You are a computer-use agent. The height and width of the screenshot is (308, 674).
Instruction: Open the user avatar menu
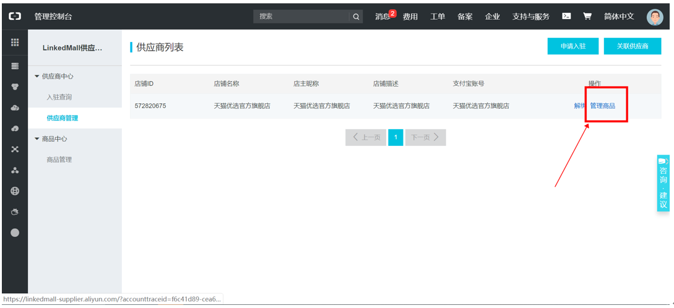click(655, 17)
